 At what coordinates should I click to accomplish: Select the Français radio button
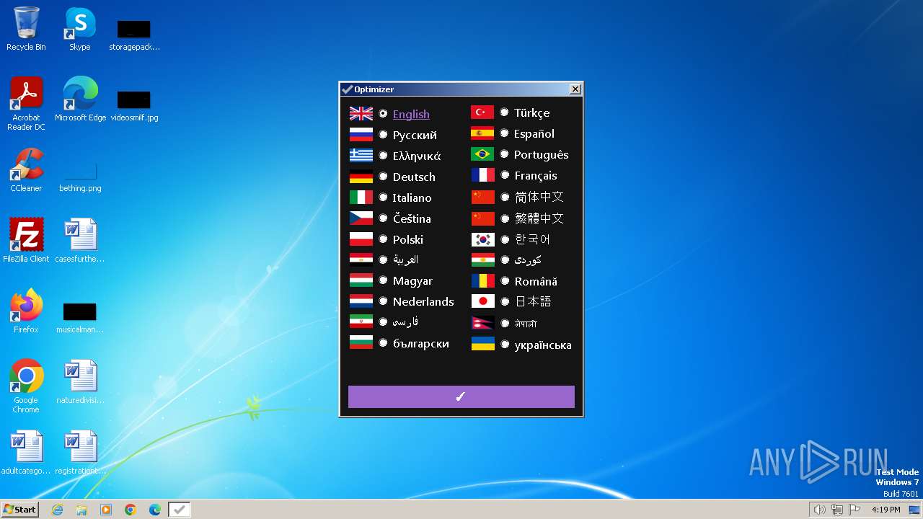pyautogui.click(x=504, y=175)
